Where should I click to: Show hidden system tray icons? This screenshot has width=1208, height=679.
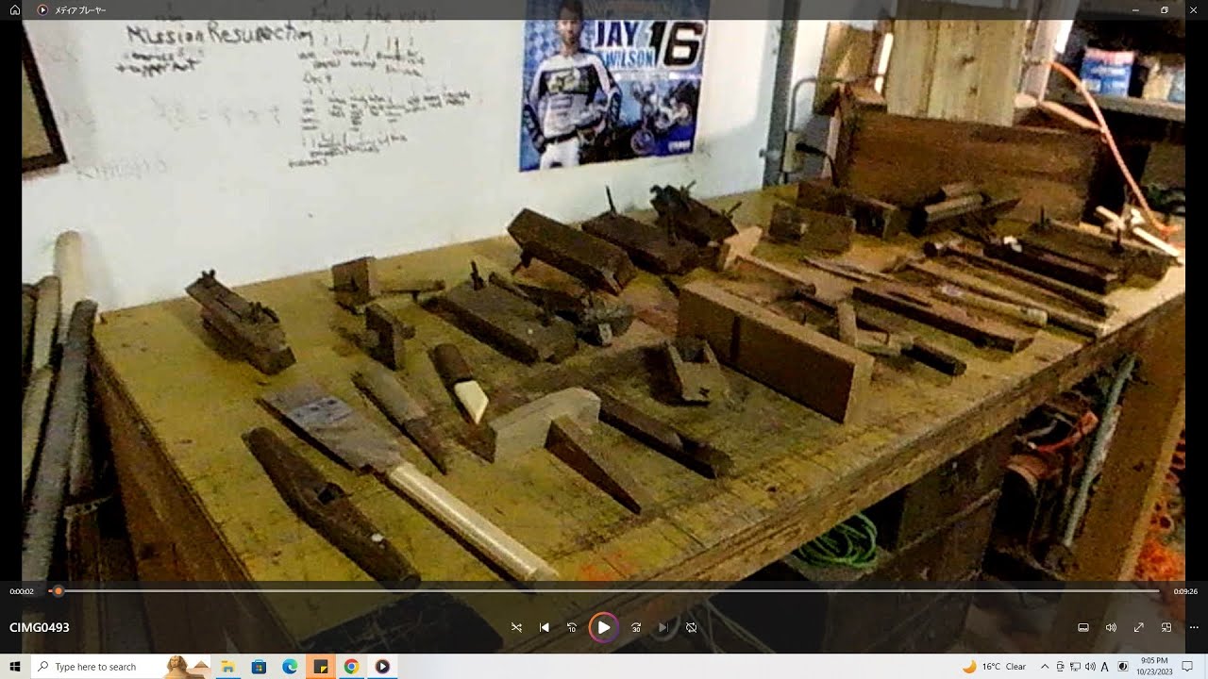click(x=1045, y=667)
